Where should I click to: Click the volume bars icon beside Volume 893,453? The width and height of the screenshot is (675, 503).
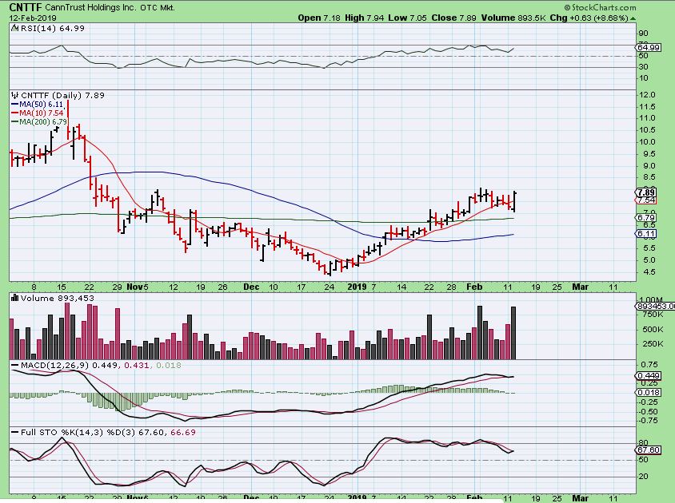pos(15,298)
